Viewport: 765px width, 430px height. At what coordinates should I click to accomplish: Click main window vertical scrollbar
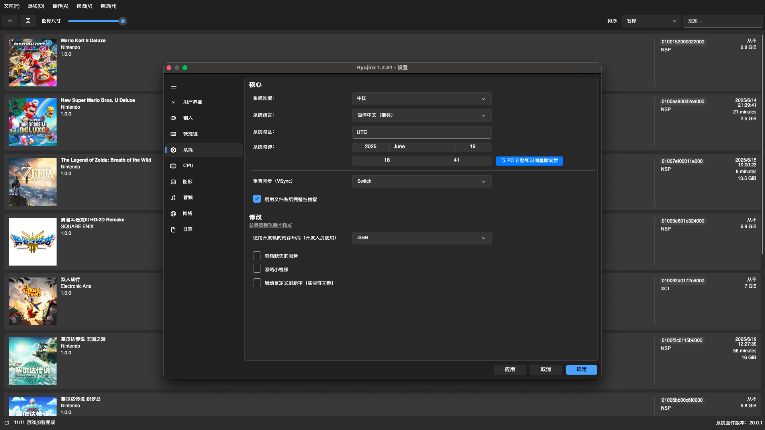[x=762, y=144]
